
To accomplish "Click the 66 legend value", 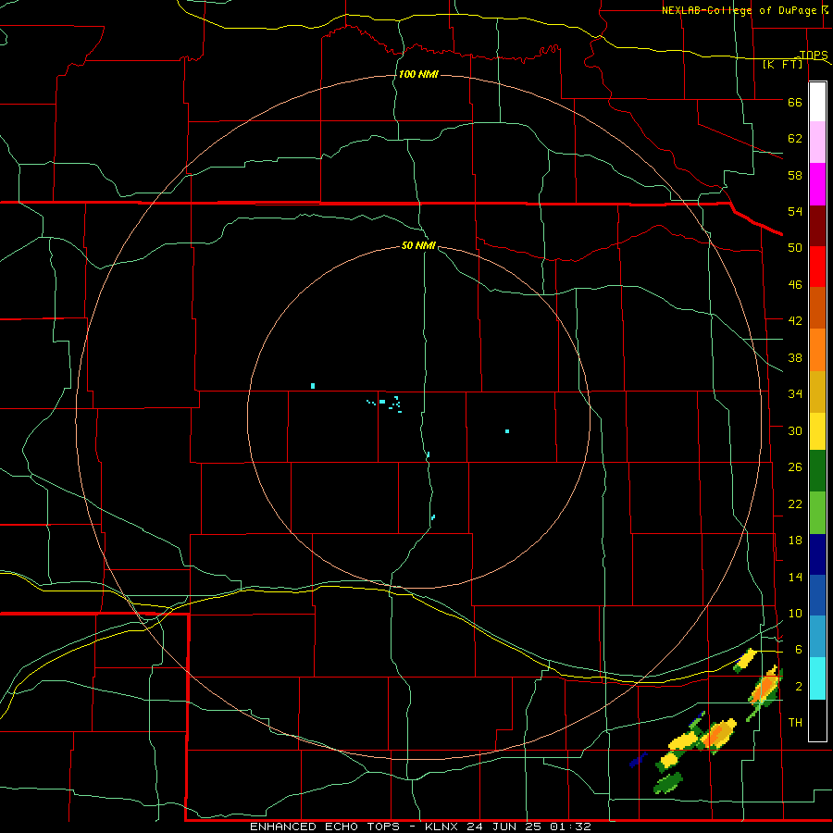I will pyautogui.click(x=795, y=103).
